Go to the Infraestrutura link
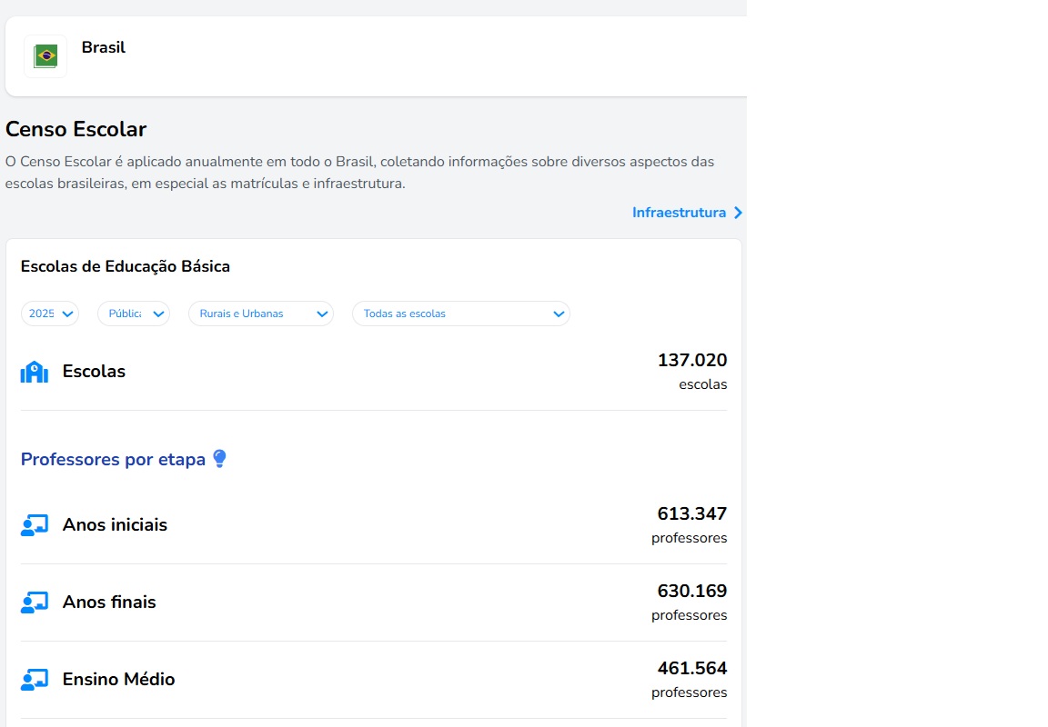The height and width of the screenshot is (727, 1048). [679, 213]
